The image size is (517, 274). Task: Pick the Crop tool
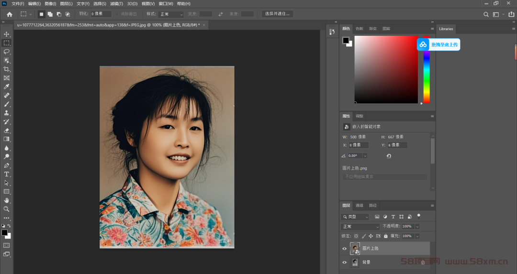(7, 69)
